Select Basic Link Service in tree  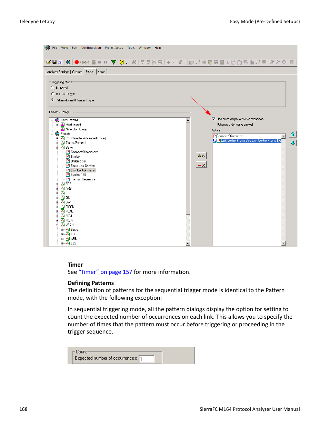click(x=83, y=166)
